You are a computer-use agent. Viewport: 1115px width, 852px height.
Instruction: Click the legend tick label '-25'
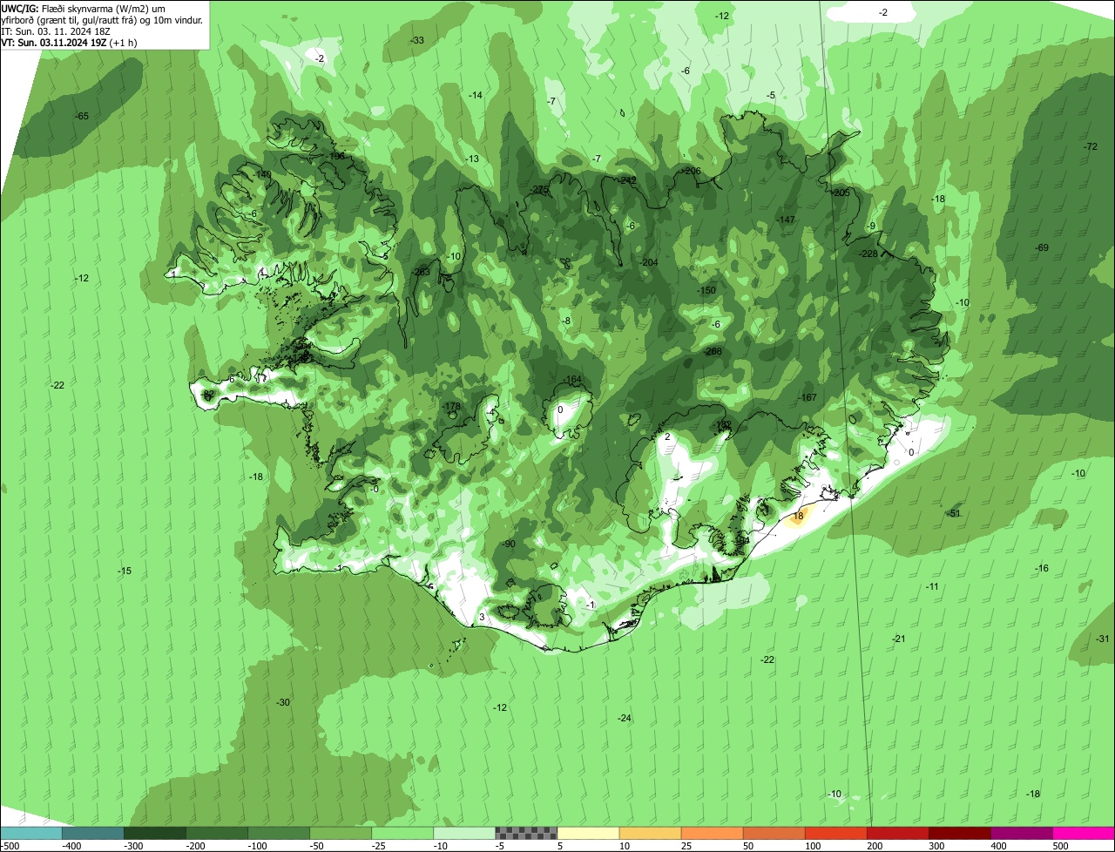pos(379,846)
